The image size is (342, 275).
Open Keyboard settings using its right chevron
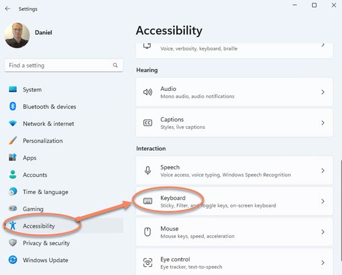(323, 201)
